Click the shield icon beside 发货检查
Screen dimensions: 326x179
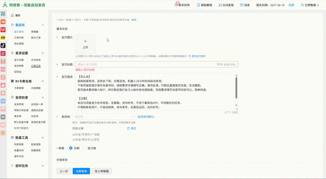12,97
